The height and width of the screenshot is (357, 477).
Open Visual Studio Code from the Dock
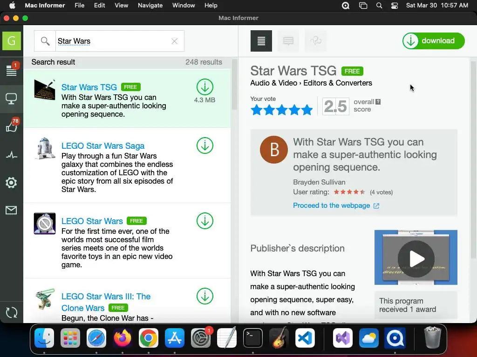305,338
